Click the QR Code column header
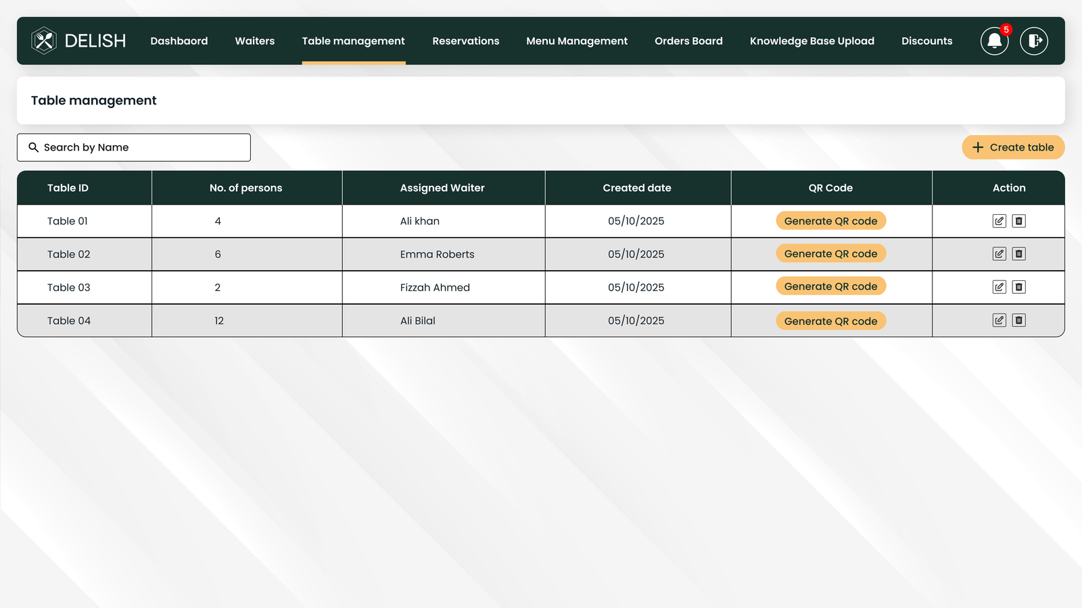This screenshot has width=1082, height=608. tap(830, 188)
